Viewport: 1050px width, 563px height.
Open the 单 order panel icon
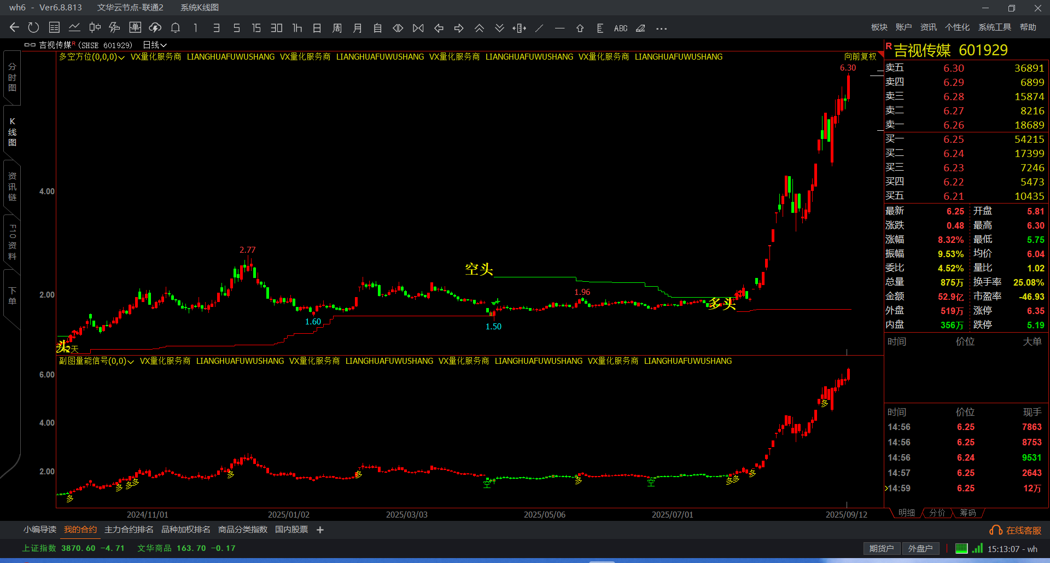tap(135, 27)
